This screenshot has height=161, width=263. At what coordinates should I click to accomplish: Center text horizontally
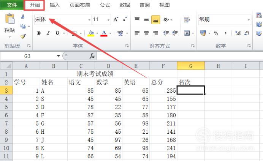146,33
